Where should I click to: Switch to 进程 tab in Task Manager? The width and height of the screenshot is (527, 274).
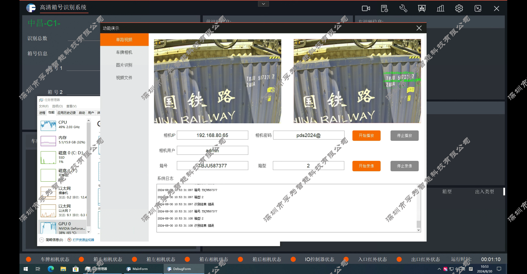point(42,113)
